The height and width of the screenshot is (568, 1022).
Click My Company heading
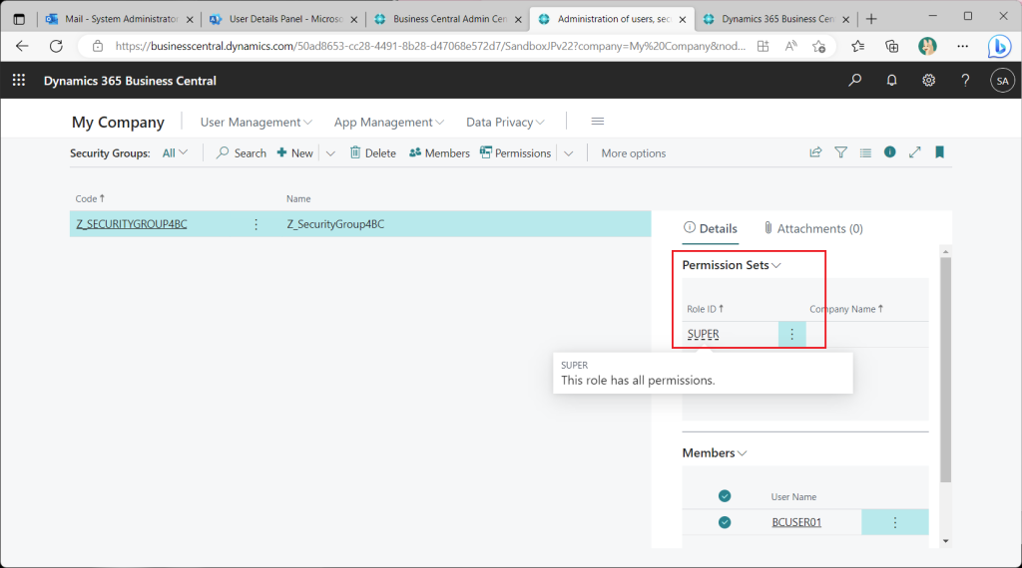(118, 123)
